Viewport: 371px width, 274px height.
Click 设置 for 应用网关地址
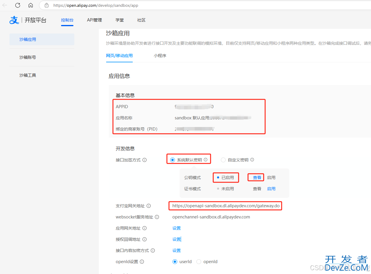tap(177, 228)
